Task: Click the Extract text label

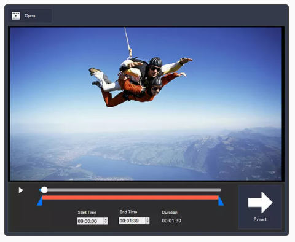Action: pos(260,219)
